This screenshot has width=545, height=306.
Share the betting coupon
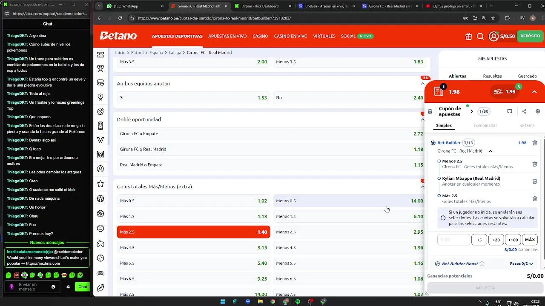(x=524, y=111)
